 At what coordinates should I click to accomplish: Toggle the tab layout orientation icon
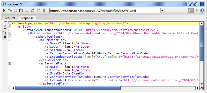[x=191, y=11]
